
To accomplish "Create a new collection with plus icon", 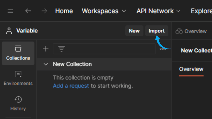I will coord(46,49).
